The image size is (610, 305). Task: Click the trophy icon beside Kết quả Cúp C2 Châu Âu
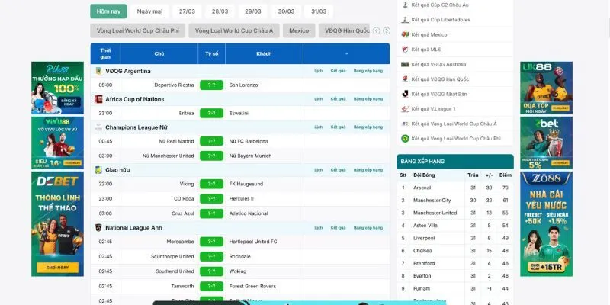tap(406, 5)
